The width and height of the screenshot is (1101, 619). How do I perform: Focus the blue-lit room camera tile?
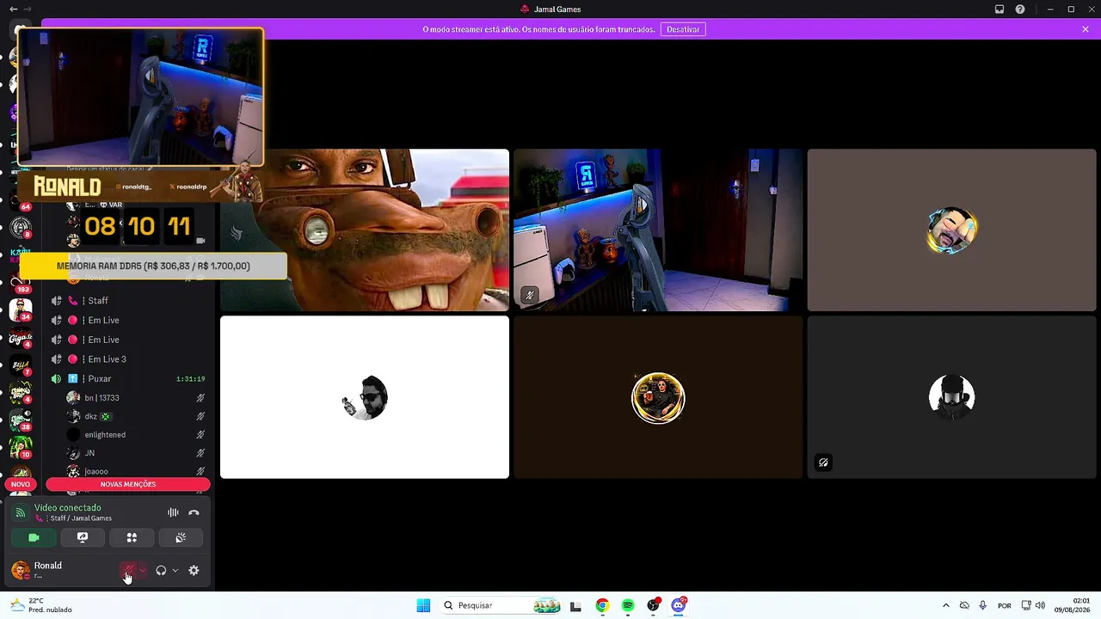[x=658, y=230]
